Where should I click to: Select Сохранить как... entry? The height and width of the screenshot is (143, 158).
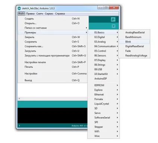coord(53,46)
